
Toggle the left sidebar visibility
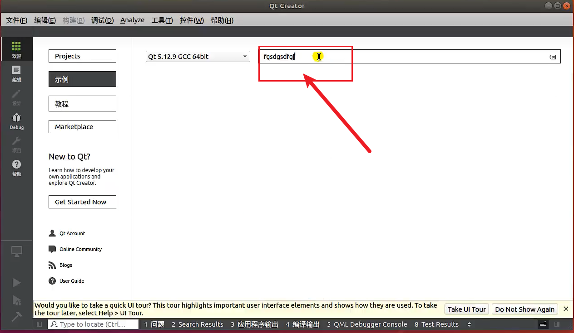(x=39, y=324)
